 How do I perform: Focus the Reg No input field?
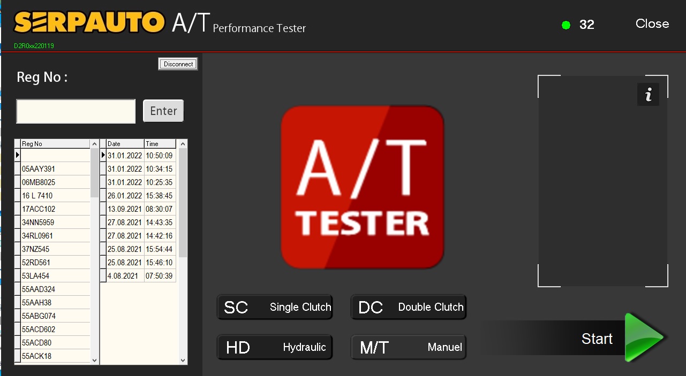pyautogui.click(x=76, y=111)
